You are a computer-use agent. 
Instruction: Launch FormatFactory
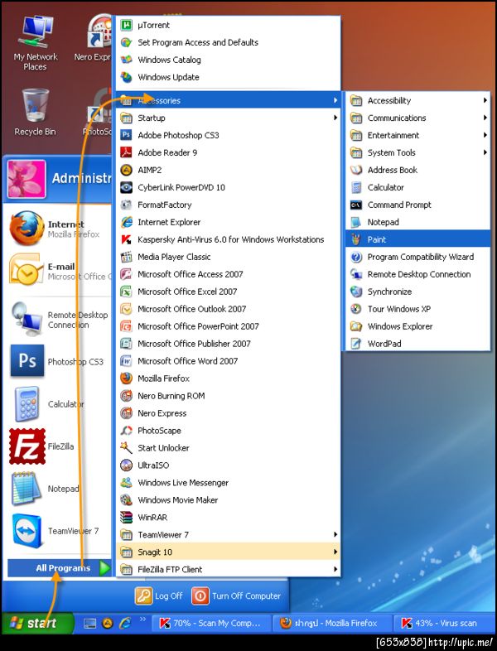pos(228,205)
